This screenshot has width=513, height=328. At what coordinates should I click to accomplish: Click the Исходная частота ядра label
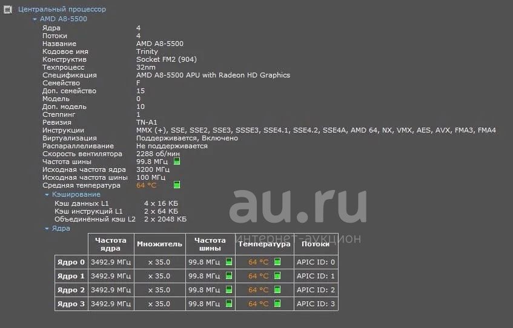coord(84,169)
